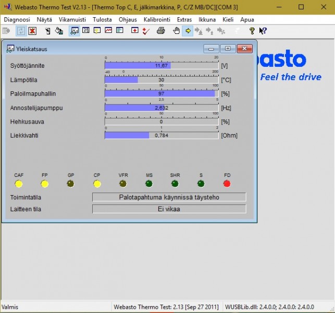The height and width of the screenshot is (313, 335).
Task: Click the numeric display '23' toolbar icon
Action: [86, 31]
